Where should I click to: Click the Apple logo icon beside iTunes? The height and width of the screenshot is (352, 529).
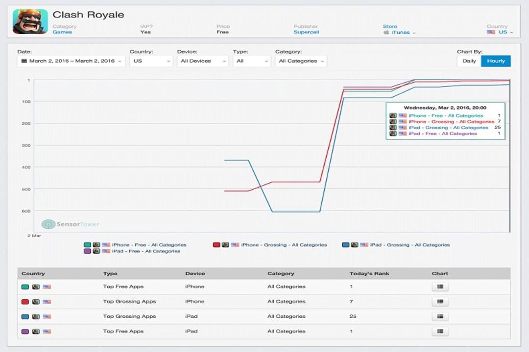tap(386, 32)
